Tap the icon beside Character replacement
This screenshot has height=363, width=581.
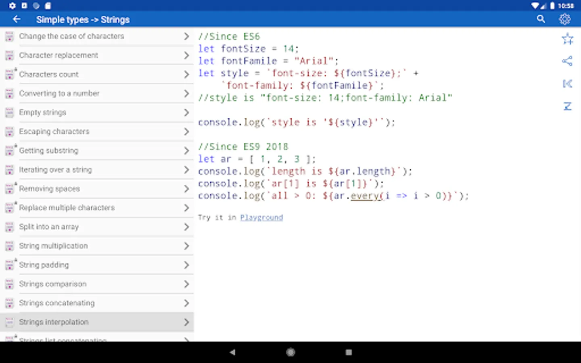(9, 55)
